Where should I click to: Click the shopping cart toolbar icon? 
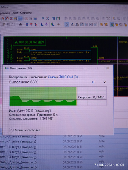coord(54,18)
